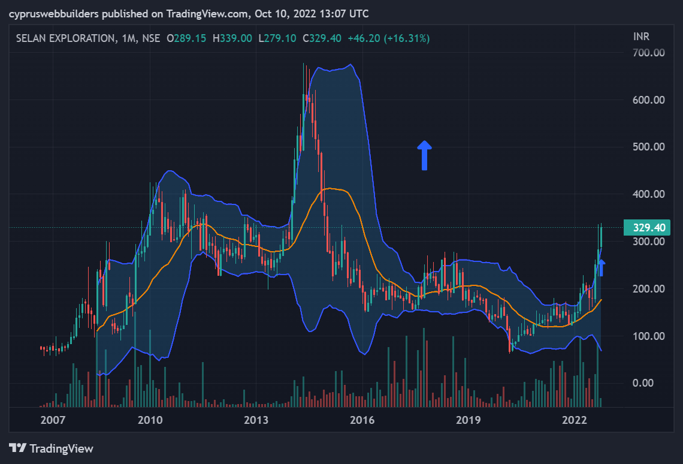Click the close value C329.40 in header
Screen dimensions: 683x464
322,38
